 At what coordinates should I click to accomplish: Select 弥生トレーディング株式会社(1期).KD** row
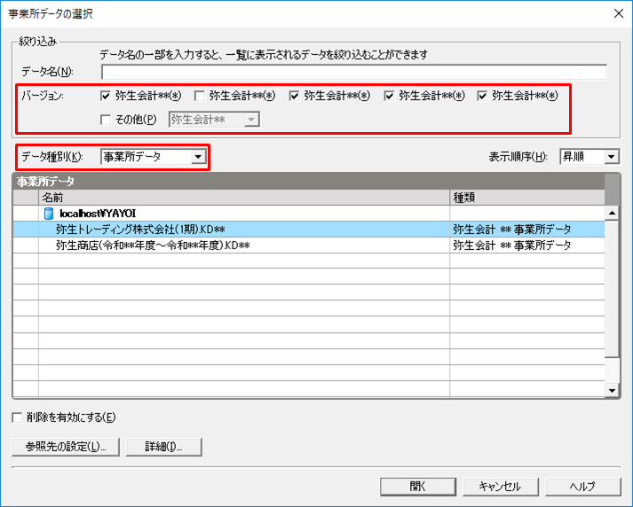[309, 230]
